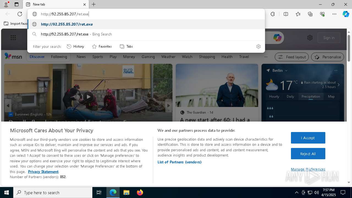Open the Sports category
This screenshot has height=198, width=352.
point(98,57)
